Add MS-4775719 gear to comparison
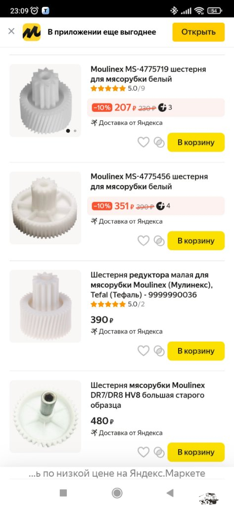Viewport: 234px width, 507px height. point(159,142)
